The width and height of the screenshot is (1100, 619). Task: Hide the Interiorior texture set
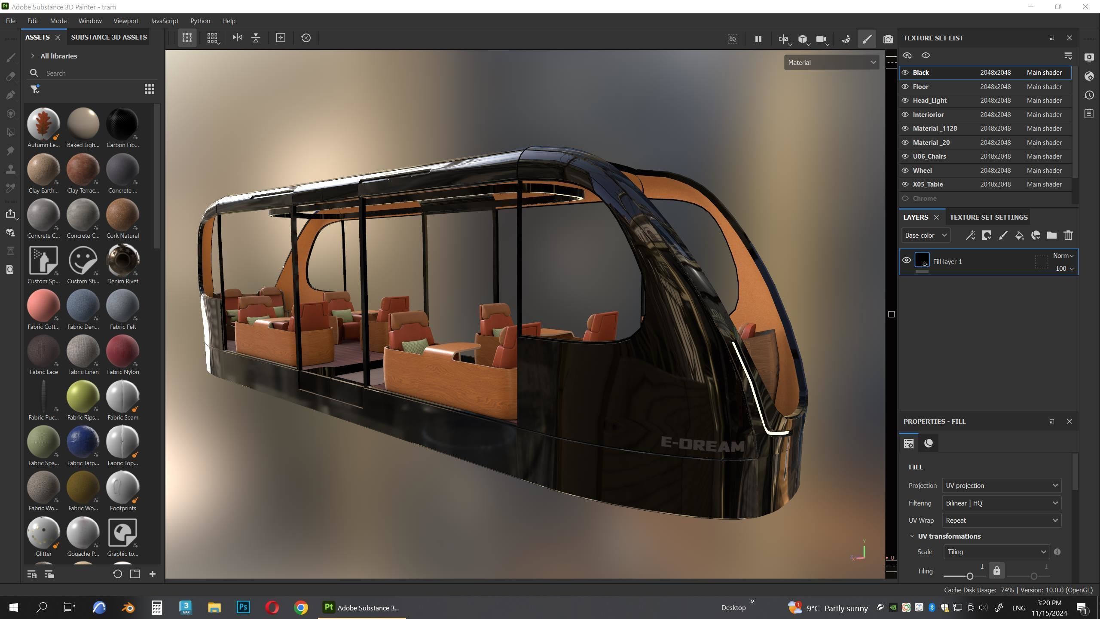click(905, 114)
